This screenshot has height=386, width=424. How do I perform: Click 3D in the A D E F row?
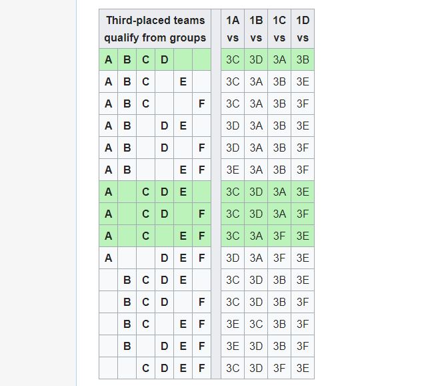[x=233, y=258]
